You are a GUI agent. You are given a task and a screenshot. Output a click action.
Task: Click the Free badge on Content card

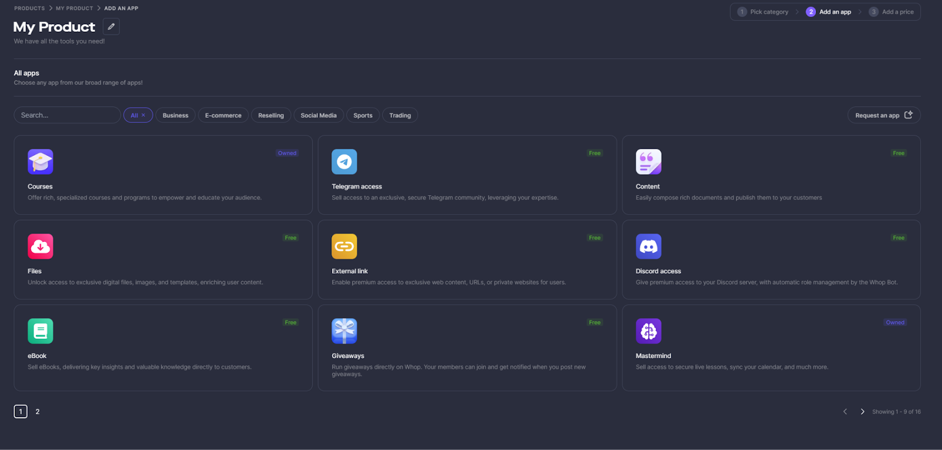coord(899,153)
